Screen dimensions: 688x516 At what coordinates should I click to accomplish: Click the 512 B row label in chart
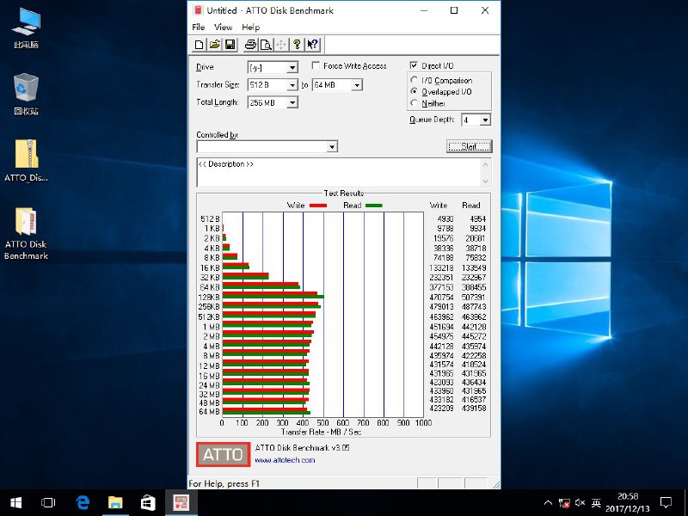click(210, 218)
